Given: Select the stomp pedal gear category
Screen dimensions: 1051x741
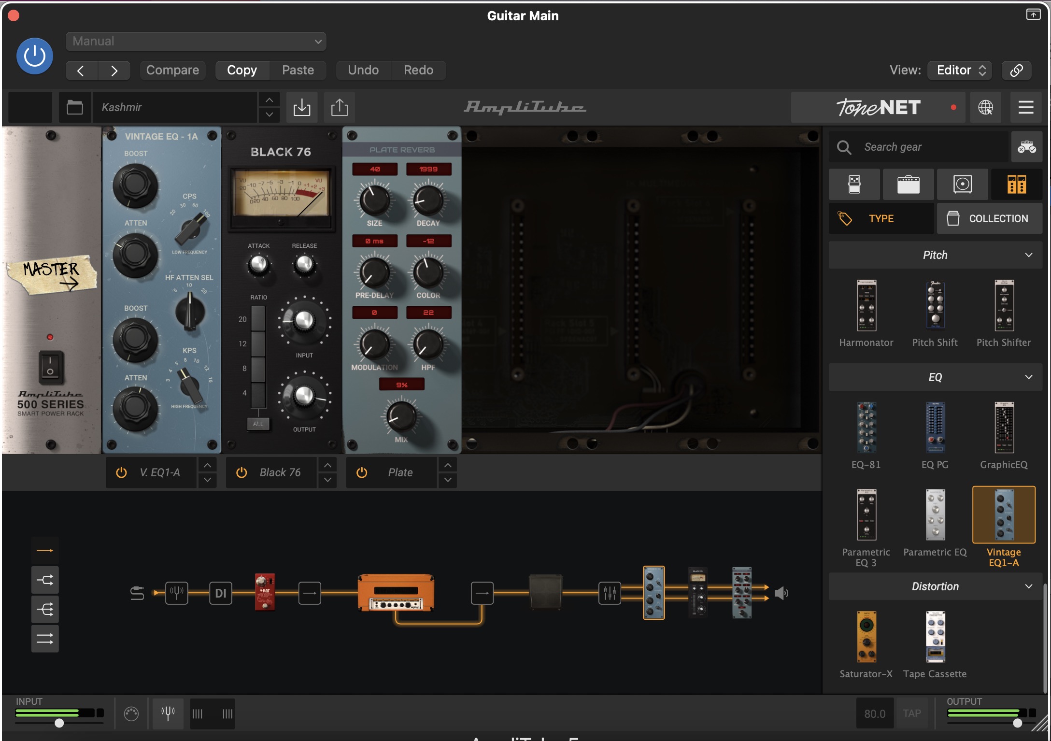Looking at the screenshot, I should tap(854, 185).
